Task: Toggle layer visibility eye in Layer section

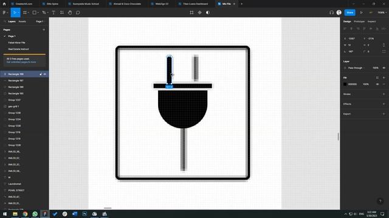Action: 384,68
